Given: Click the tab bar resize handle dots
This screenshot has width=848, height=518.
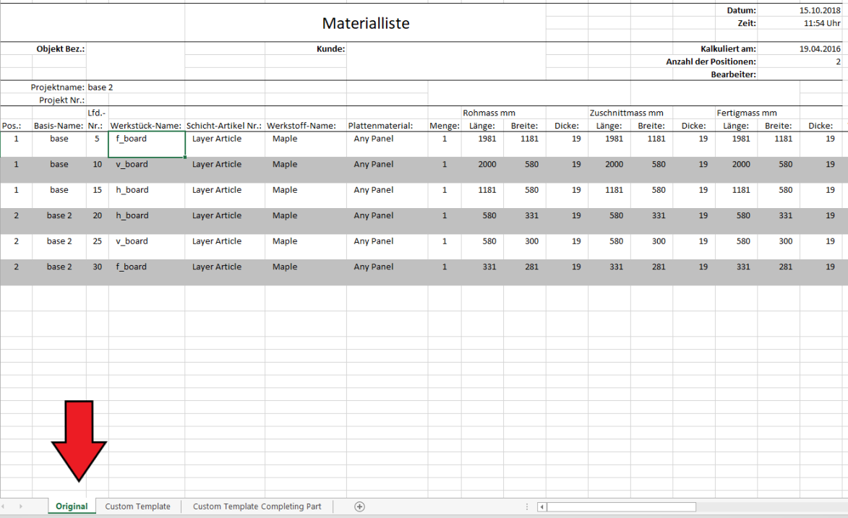Looking at the screenshot, I should [x=526, y=507].
